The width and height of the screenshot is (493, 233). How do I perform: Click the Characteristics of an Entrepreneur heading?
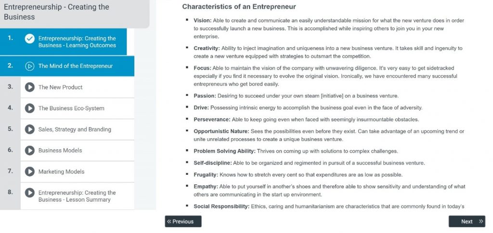239,7
